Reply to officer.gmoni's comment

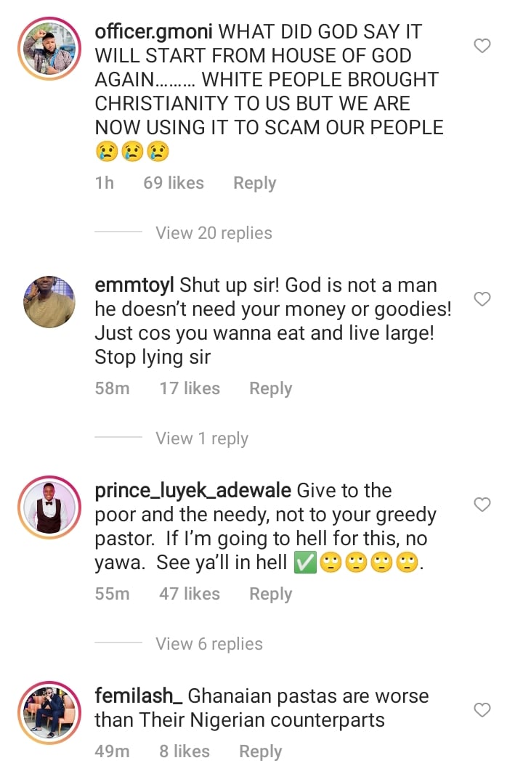254,183
